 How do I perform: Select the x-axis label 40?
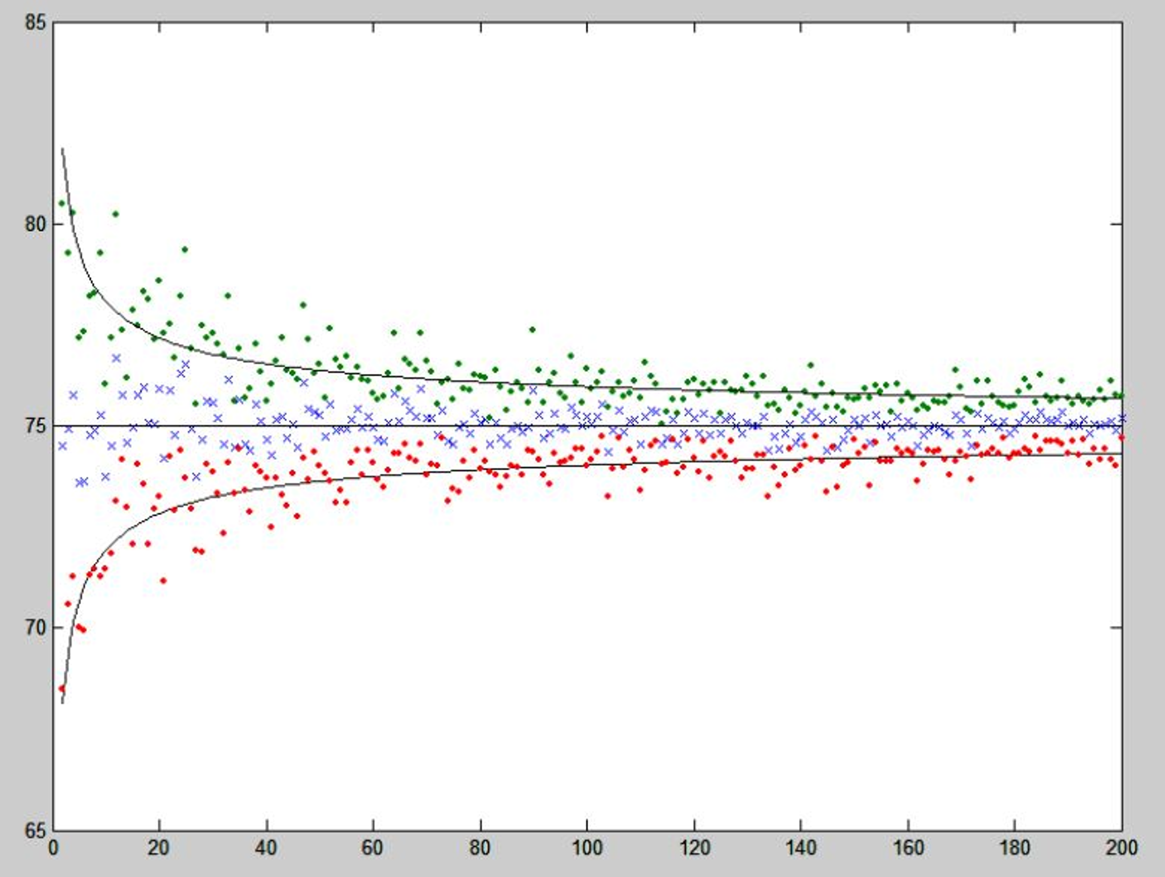click(266, 849)
